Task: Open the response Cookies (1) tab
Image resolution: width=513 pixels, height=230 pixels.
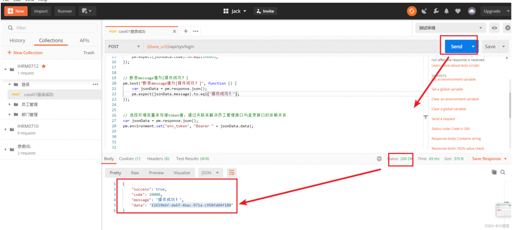Action: [x=129, y=159]
